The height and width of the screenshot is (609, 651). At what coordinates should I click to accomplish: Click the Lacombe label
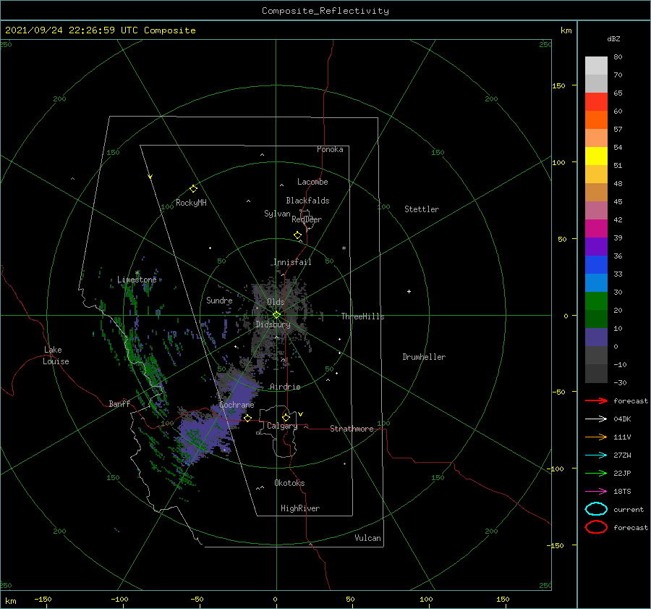(312, 182)
